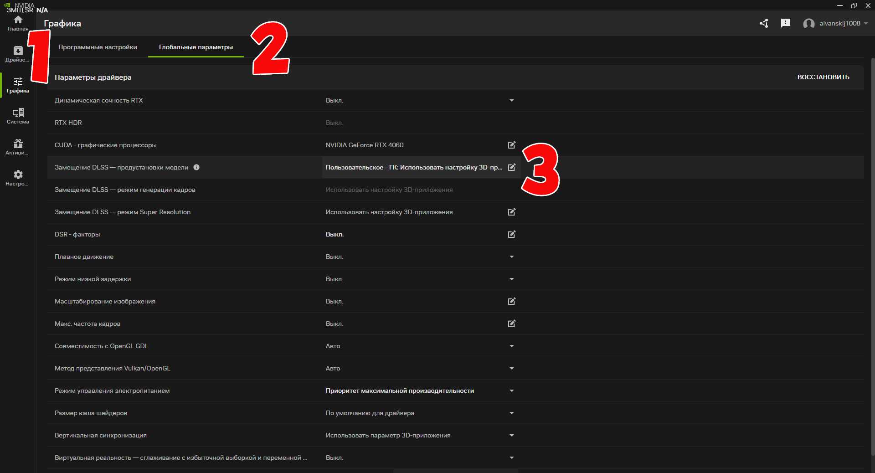
Task: Select the Глобальные параметры tab
Action: [196, 47]
